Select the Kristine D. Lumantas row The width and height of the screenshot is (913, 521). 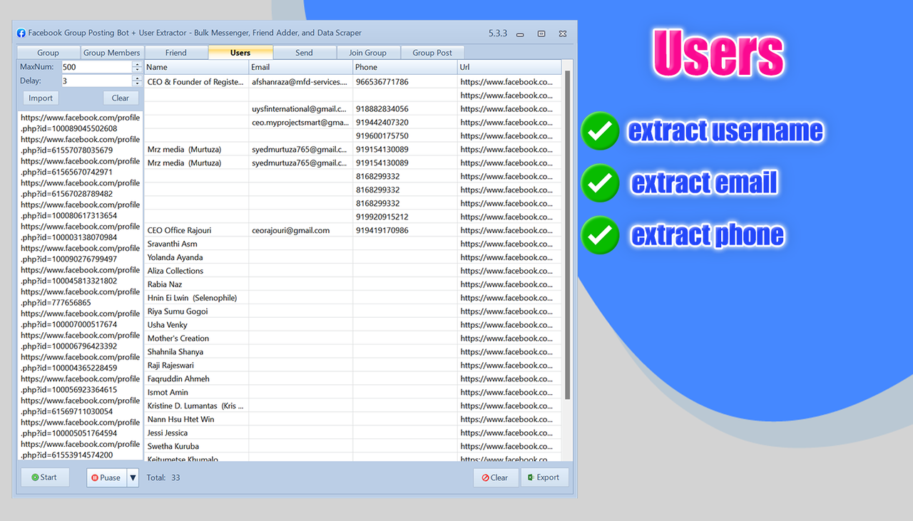pos(353,406)
